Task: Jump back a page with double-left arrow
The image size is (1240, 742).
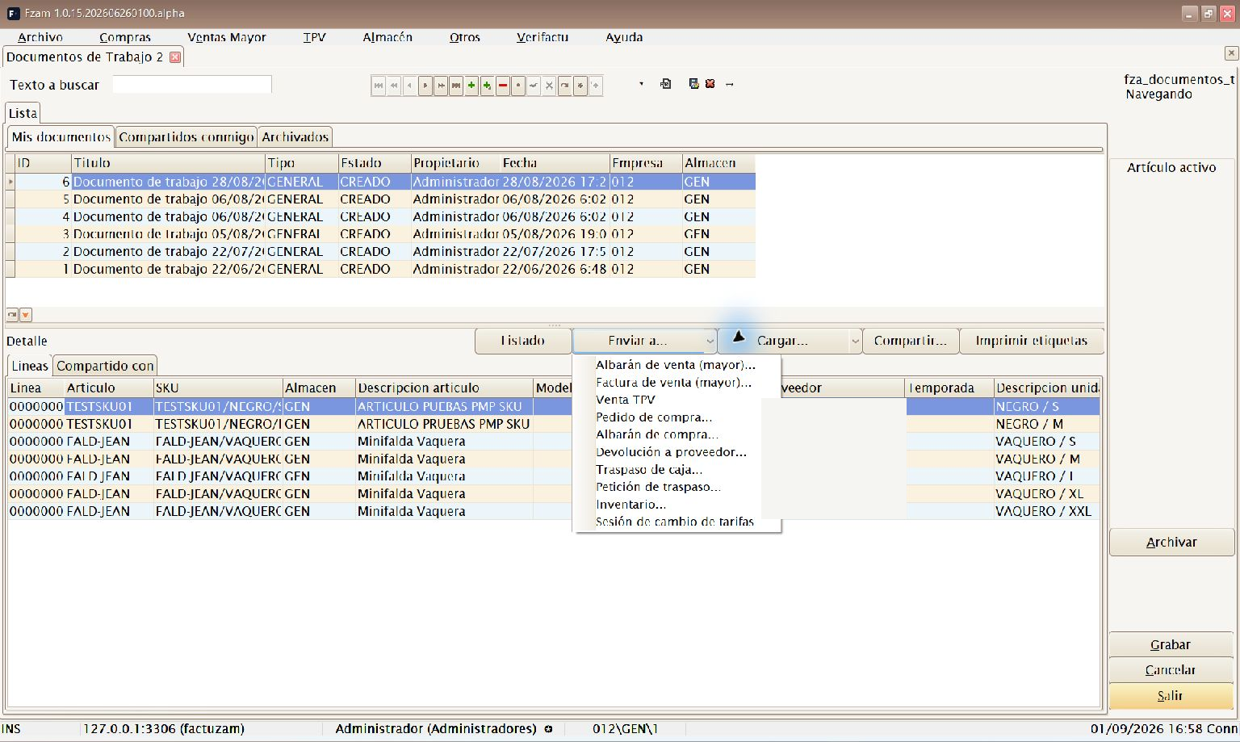Action: tap(394, 85)
